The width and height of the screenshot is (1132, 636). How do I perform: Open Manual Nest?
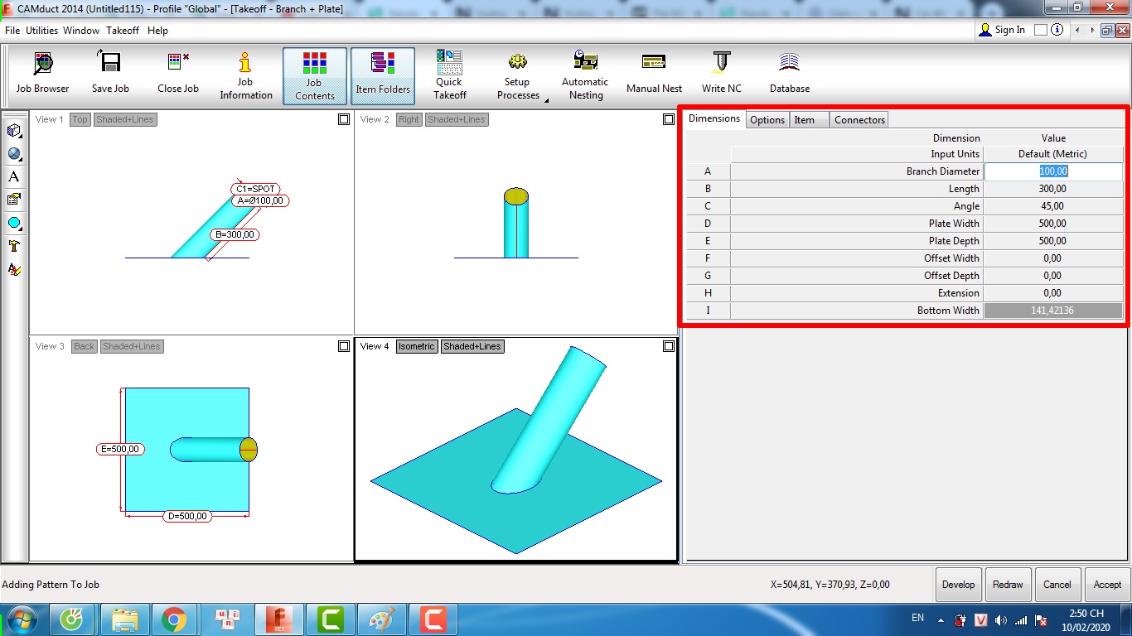click(654, 75)
